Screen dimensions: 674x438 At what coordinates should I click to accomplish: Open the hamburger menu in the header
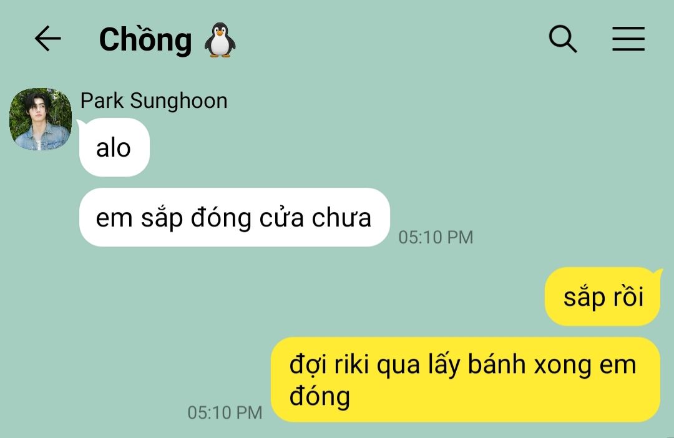pos(628,39)
